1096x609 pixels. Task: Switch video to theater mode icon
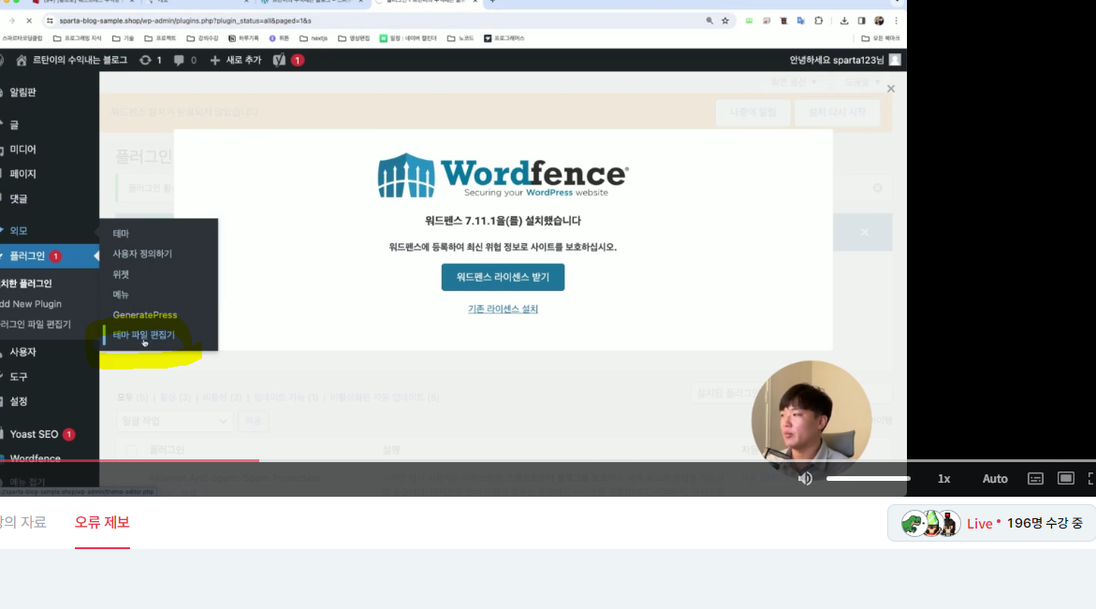coord(1065,478)
